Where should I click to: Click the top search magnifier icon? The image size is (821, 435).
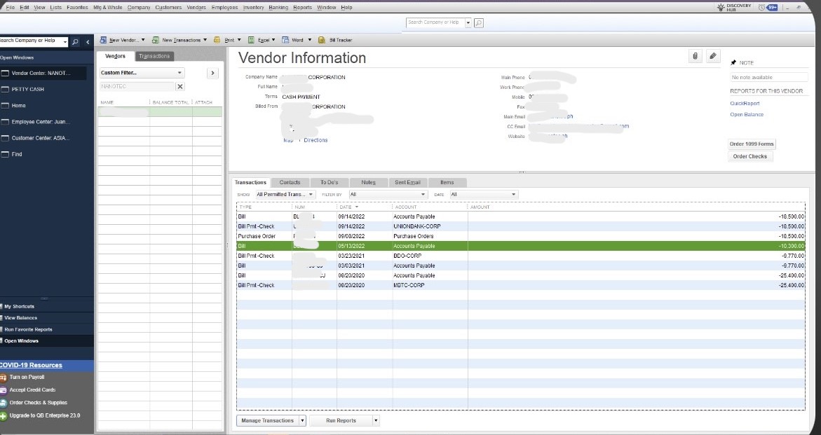coord(479,22)
